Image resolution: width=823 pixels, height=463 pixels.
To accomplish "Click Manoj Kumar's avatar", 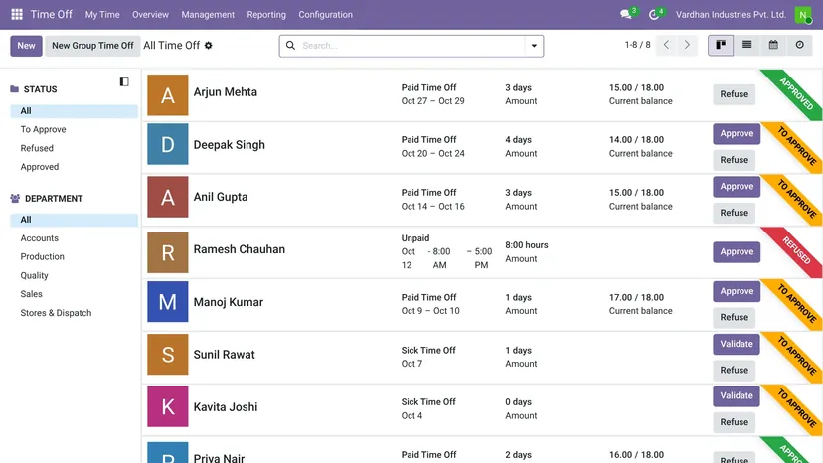I will click(167, 302).
